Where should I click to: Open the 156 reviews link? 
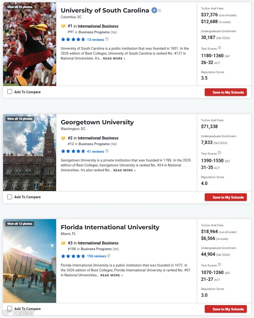pyautogui.click(x=97, y=256)
